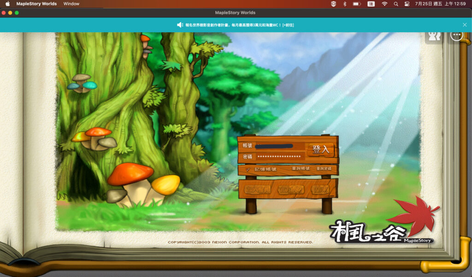
Task: Open the 查詢帳號 account lookup link
Action: point(301,169)
